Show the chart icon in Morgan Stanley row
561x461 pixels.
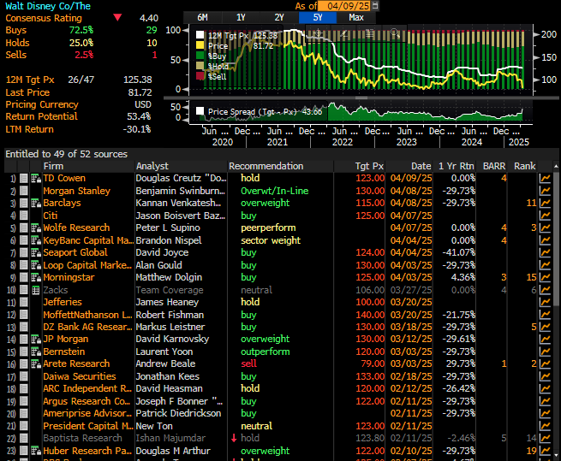point(545,191)
